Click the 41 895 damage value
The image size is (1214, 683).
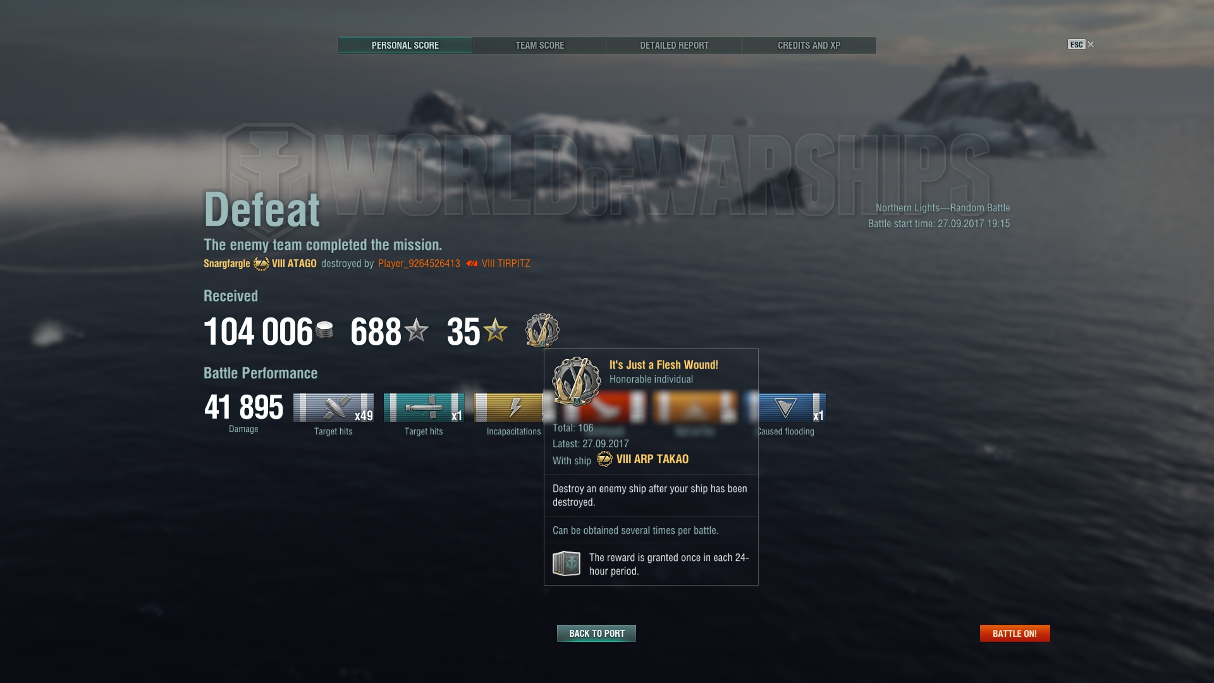point(243,407)
